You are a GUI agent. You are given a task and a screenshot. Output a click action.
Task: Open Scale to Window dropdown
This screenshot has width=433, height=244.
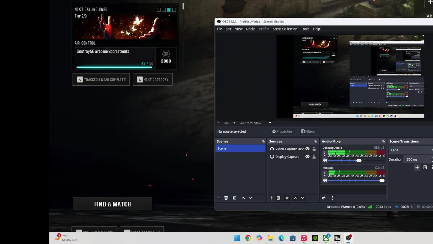tap(255, 123)
